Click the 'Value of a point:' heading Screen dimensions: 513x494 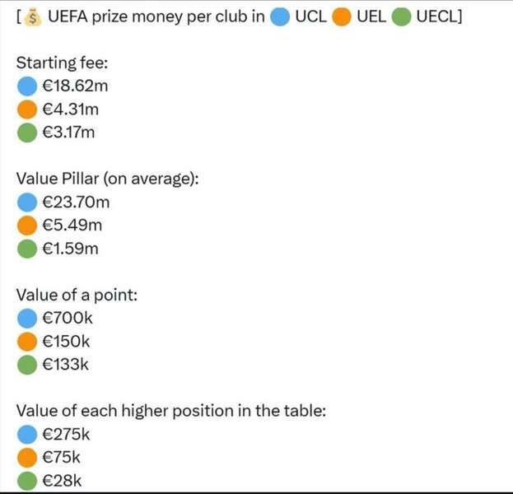point(77,295)
